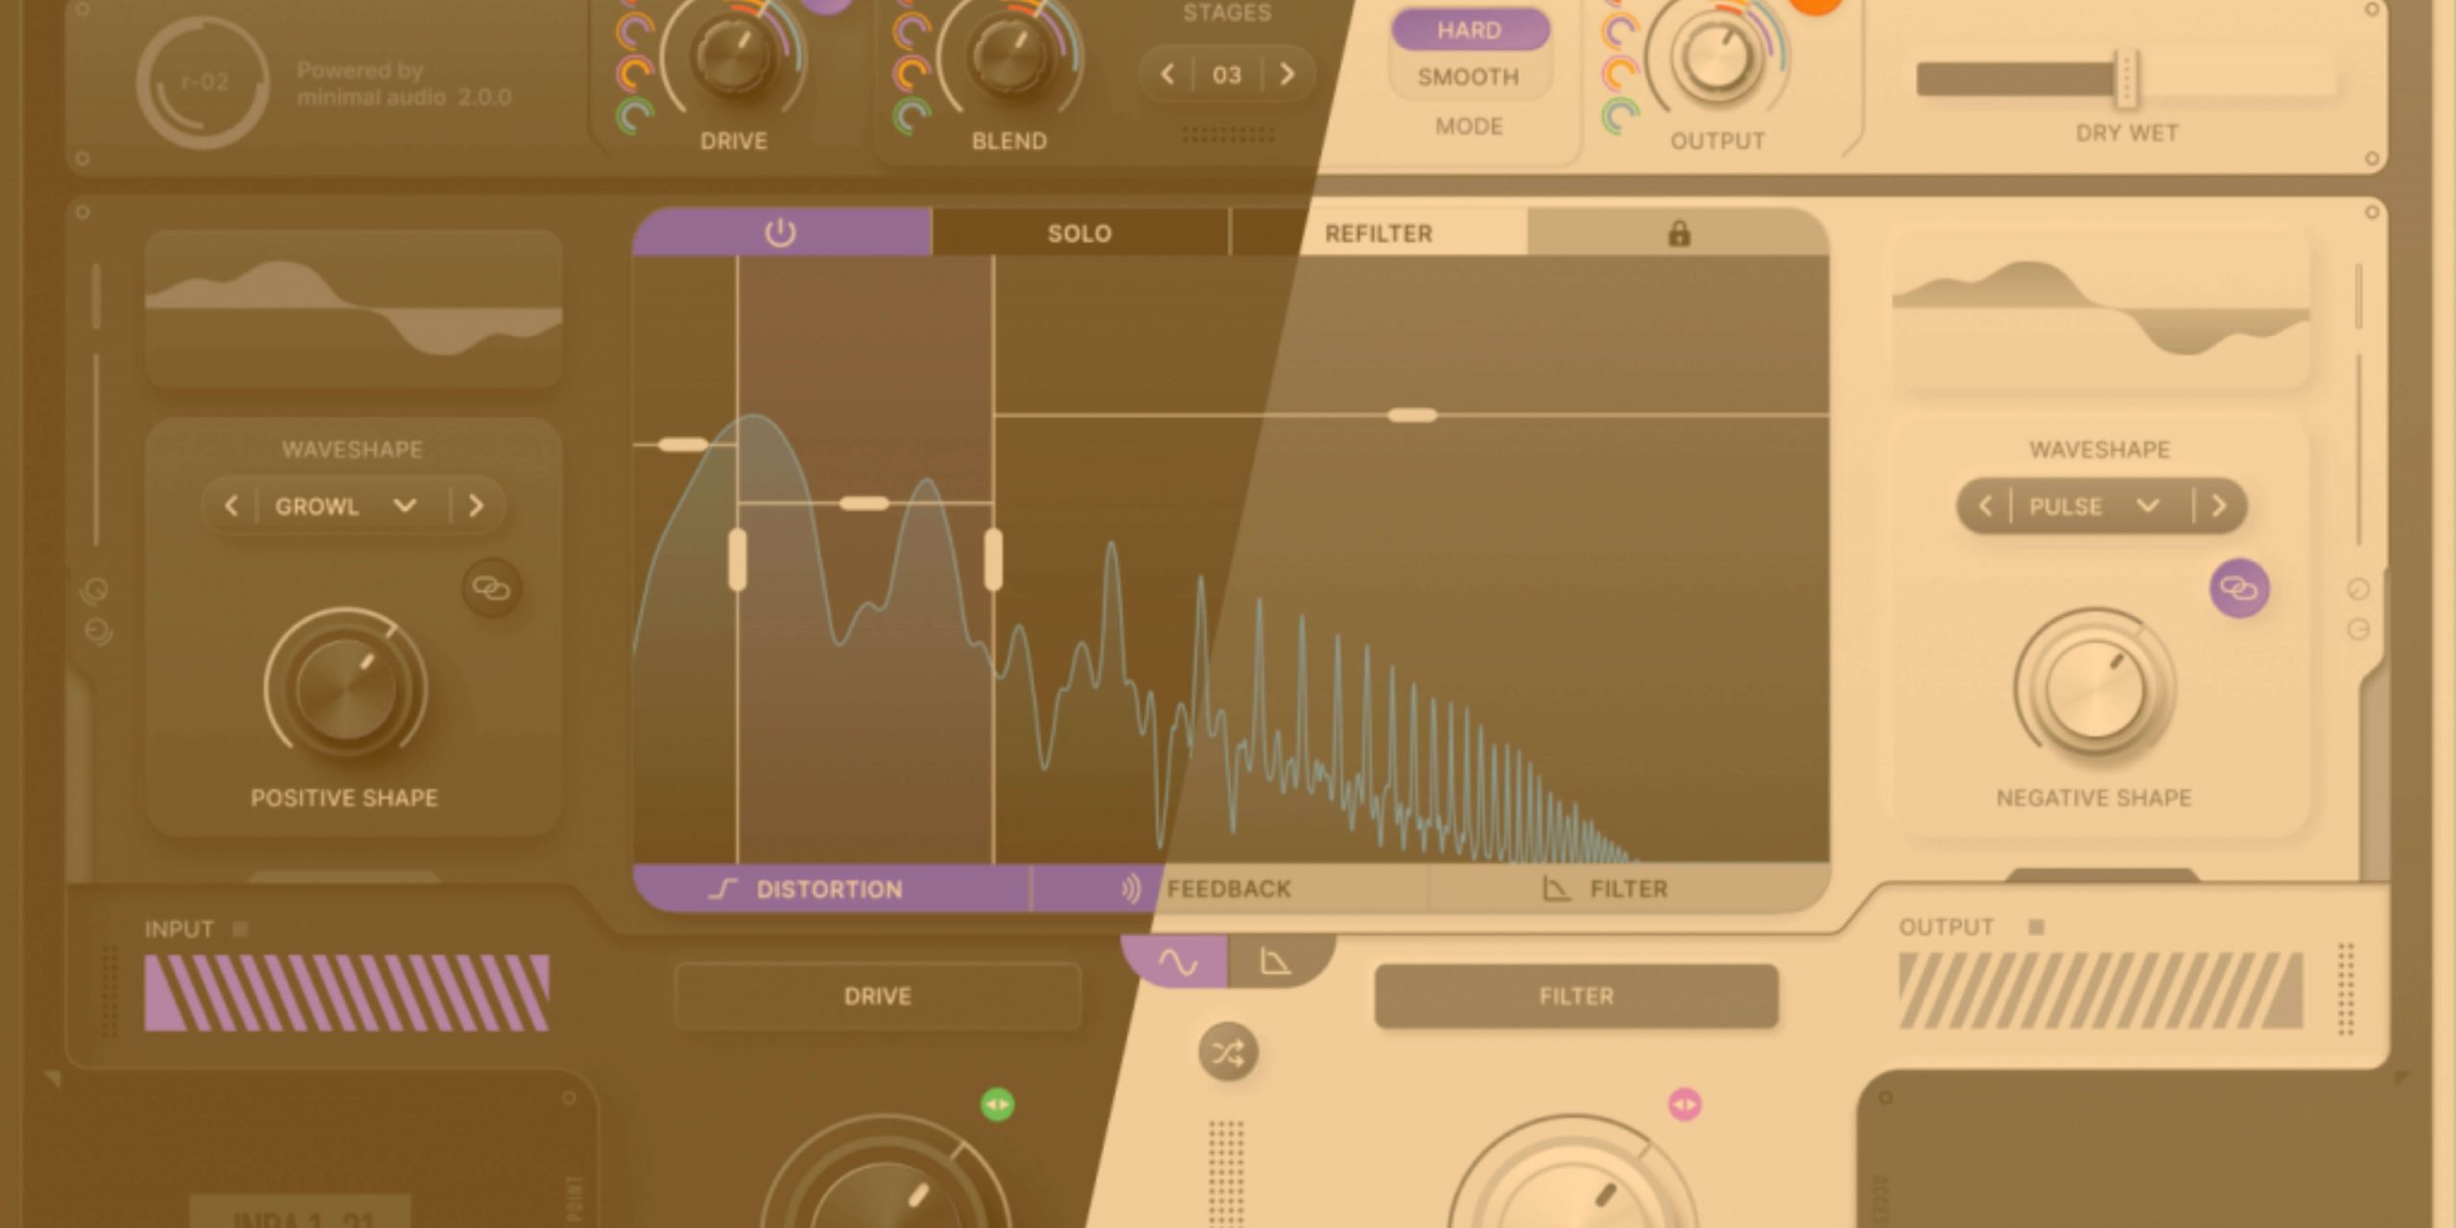Click the link icon near Positive Shape
This screenshot has height=1228, width=2456.
491,588
